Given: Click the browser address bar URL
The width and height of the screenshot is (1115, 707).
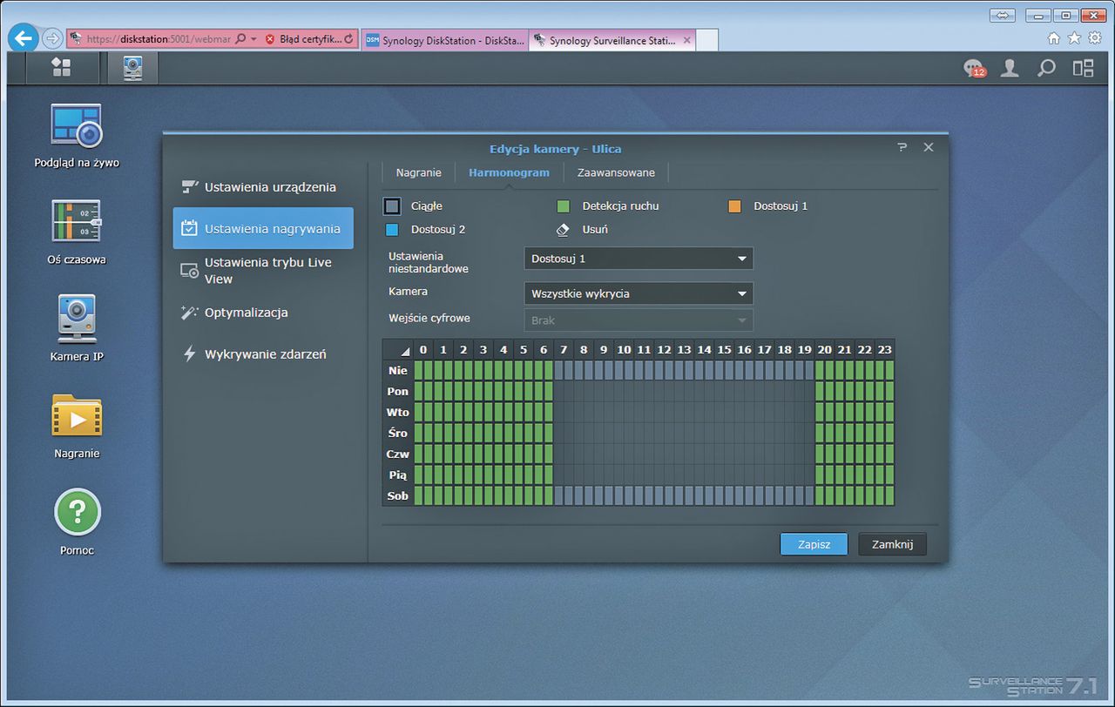Looking at the screenshot, I should coord(158,39).
